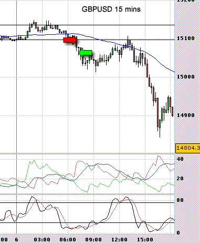The height and width of the screenshot is (243, 200).
Task: Click the 20 level label on ADX panel
Action: (x=180, y=179)
